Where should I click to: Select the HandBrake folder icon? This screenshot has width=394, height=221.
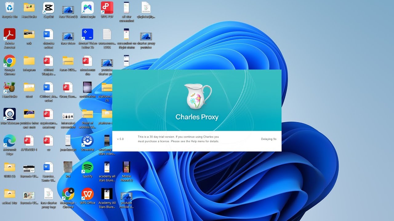tap(29, 10)
